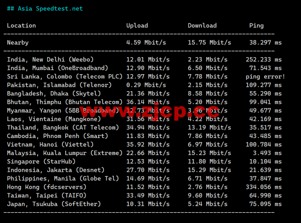Screen dimensions: 301x223
Task: Select 'Sri Lanka, Colombo (Telecom PLC)' label
Action: pyautogui.click(x=65, y=77)
